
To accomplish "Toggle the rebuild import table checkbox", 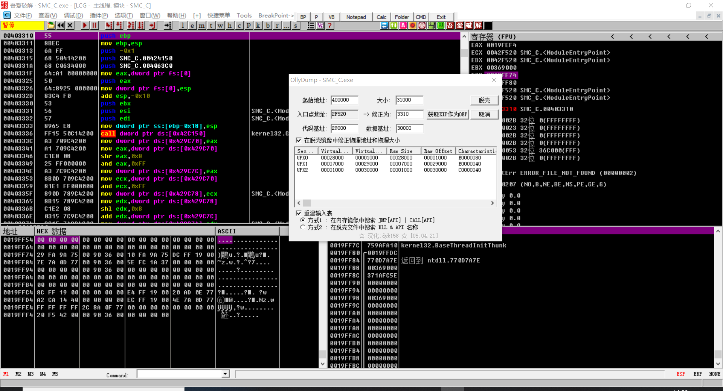I will coord(299,213).
